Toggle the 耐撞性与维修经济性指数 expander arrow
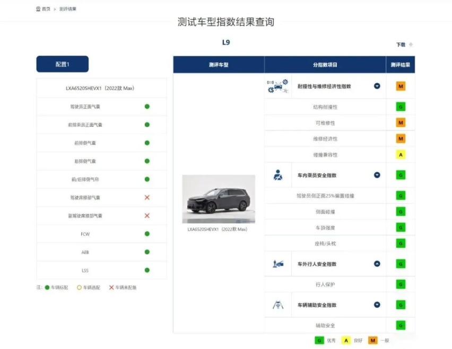 click(377, 86)
